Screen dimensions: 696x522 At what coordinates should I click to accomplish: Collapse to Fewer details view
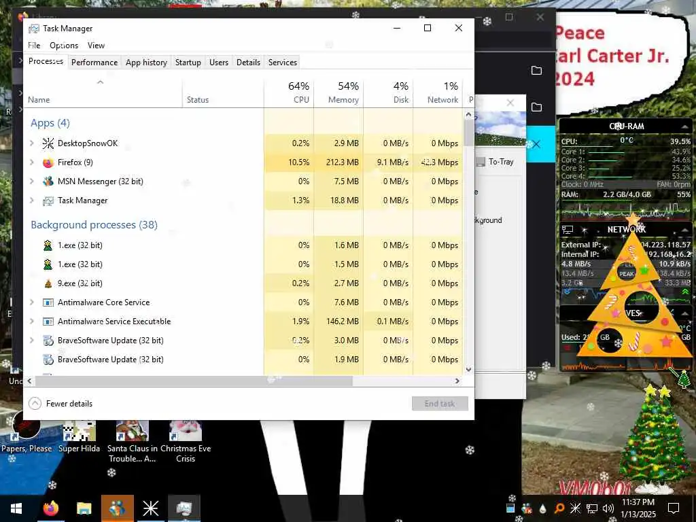[x=60, y=404]
